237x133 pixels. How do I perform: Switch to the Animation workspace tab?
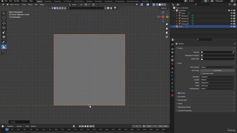pyautogui.click(x=99, y=1)
